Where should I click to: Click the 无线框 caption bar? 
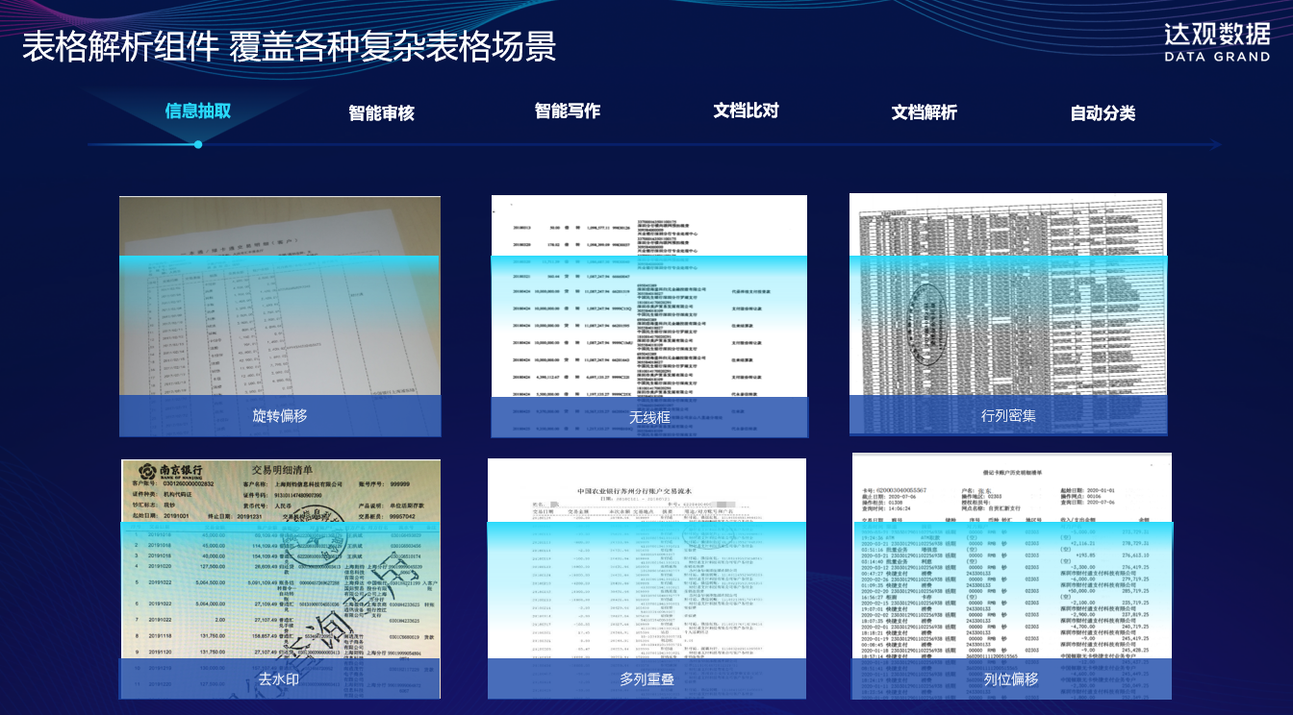coord(649,417)
